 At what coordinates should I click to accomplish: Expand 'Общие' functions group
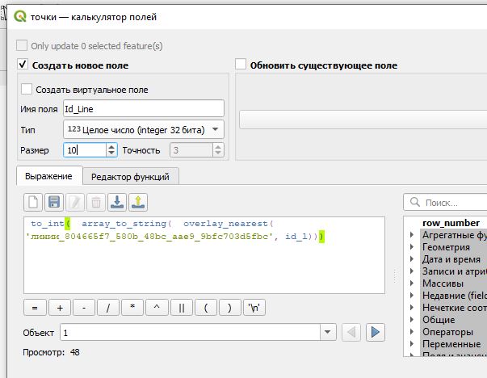tap(412, 319)
